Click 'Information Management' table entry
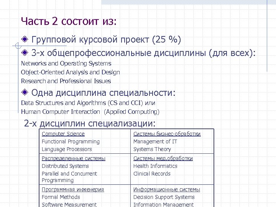276x207 pixels. click(163, 205)
